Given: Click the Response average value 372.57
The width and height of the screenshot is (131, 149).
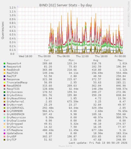Looking at the screenshot, I should point(96,79).
